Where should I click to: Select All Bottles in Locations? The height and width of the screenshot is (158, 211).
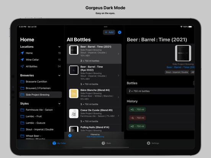tap(41, 66)
